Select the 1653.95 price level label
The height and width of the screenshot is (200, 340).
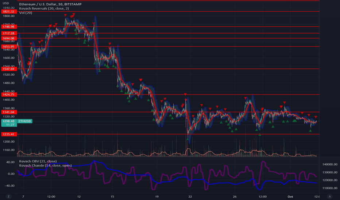[x=9, y=47]
